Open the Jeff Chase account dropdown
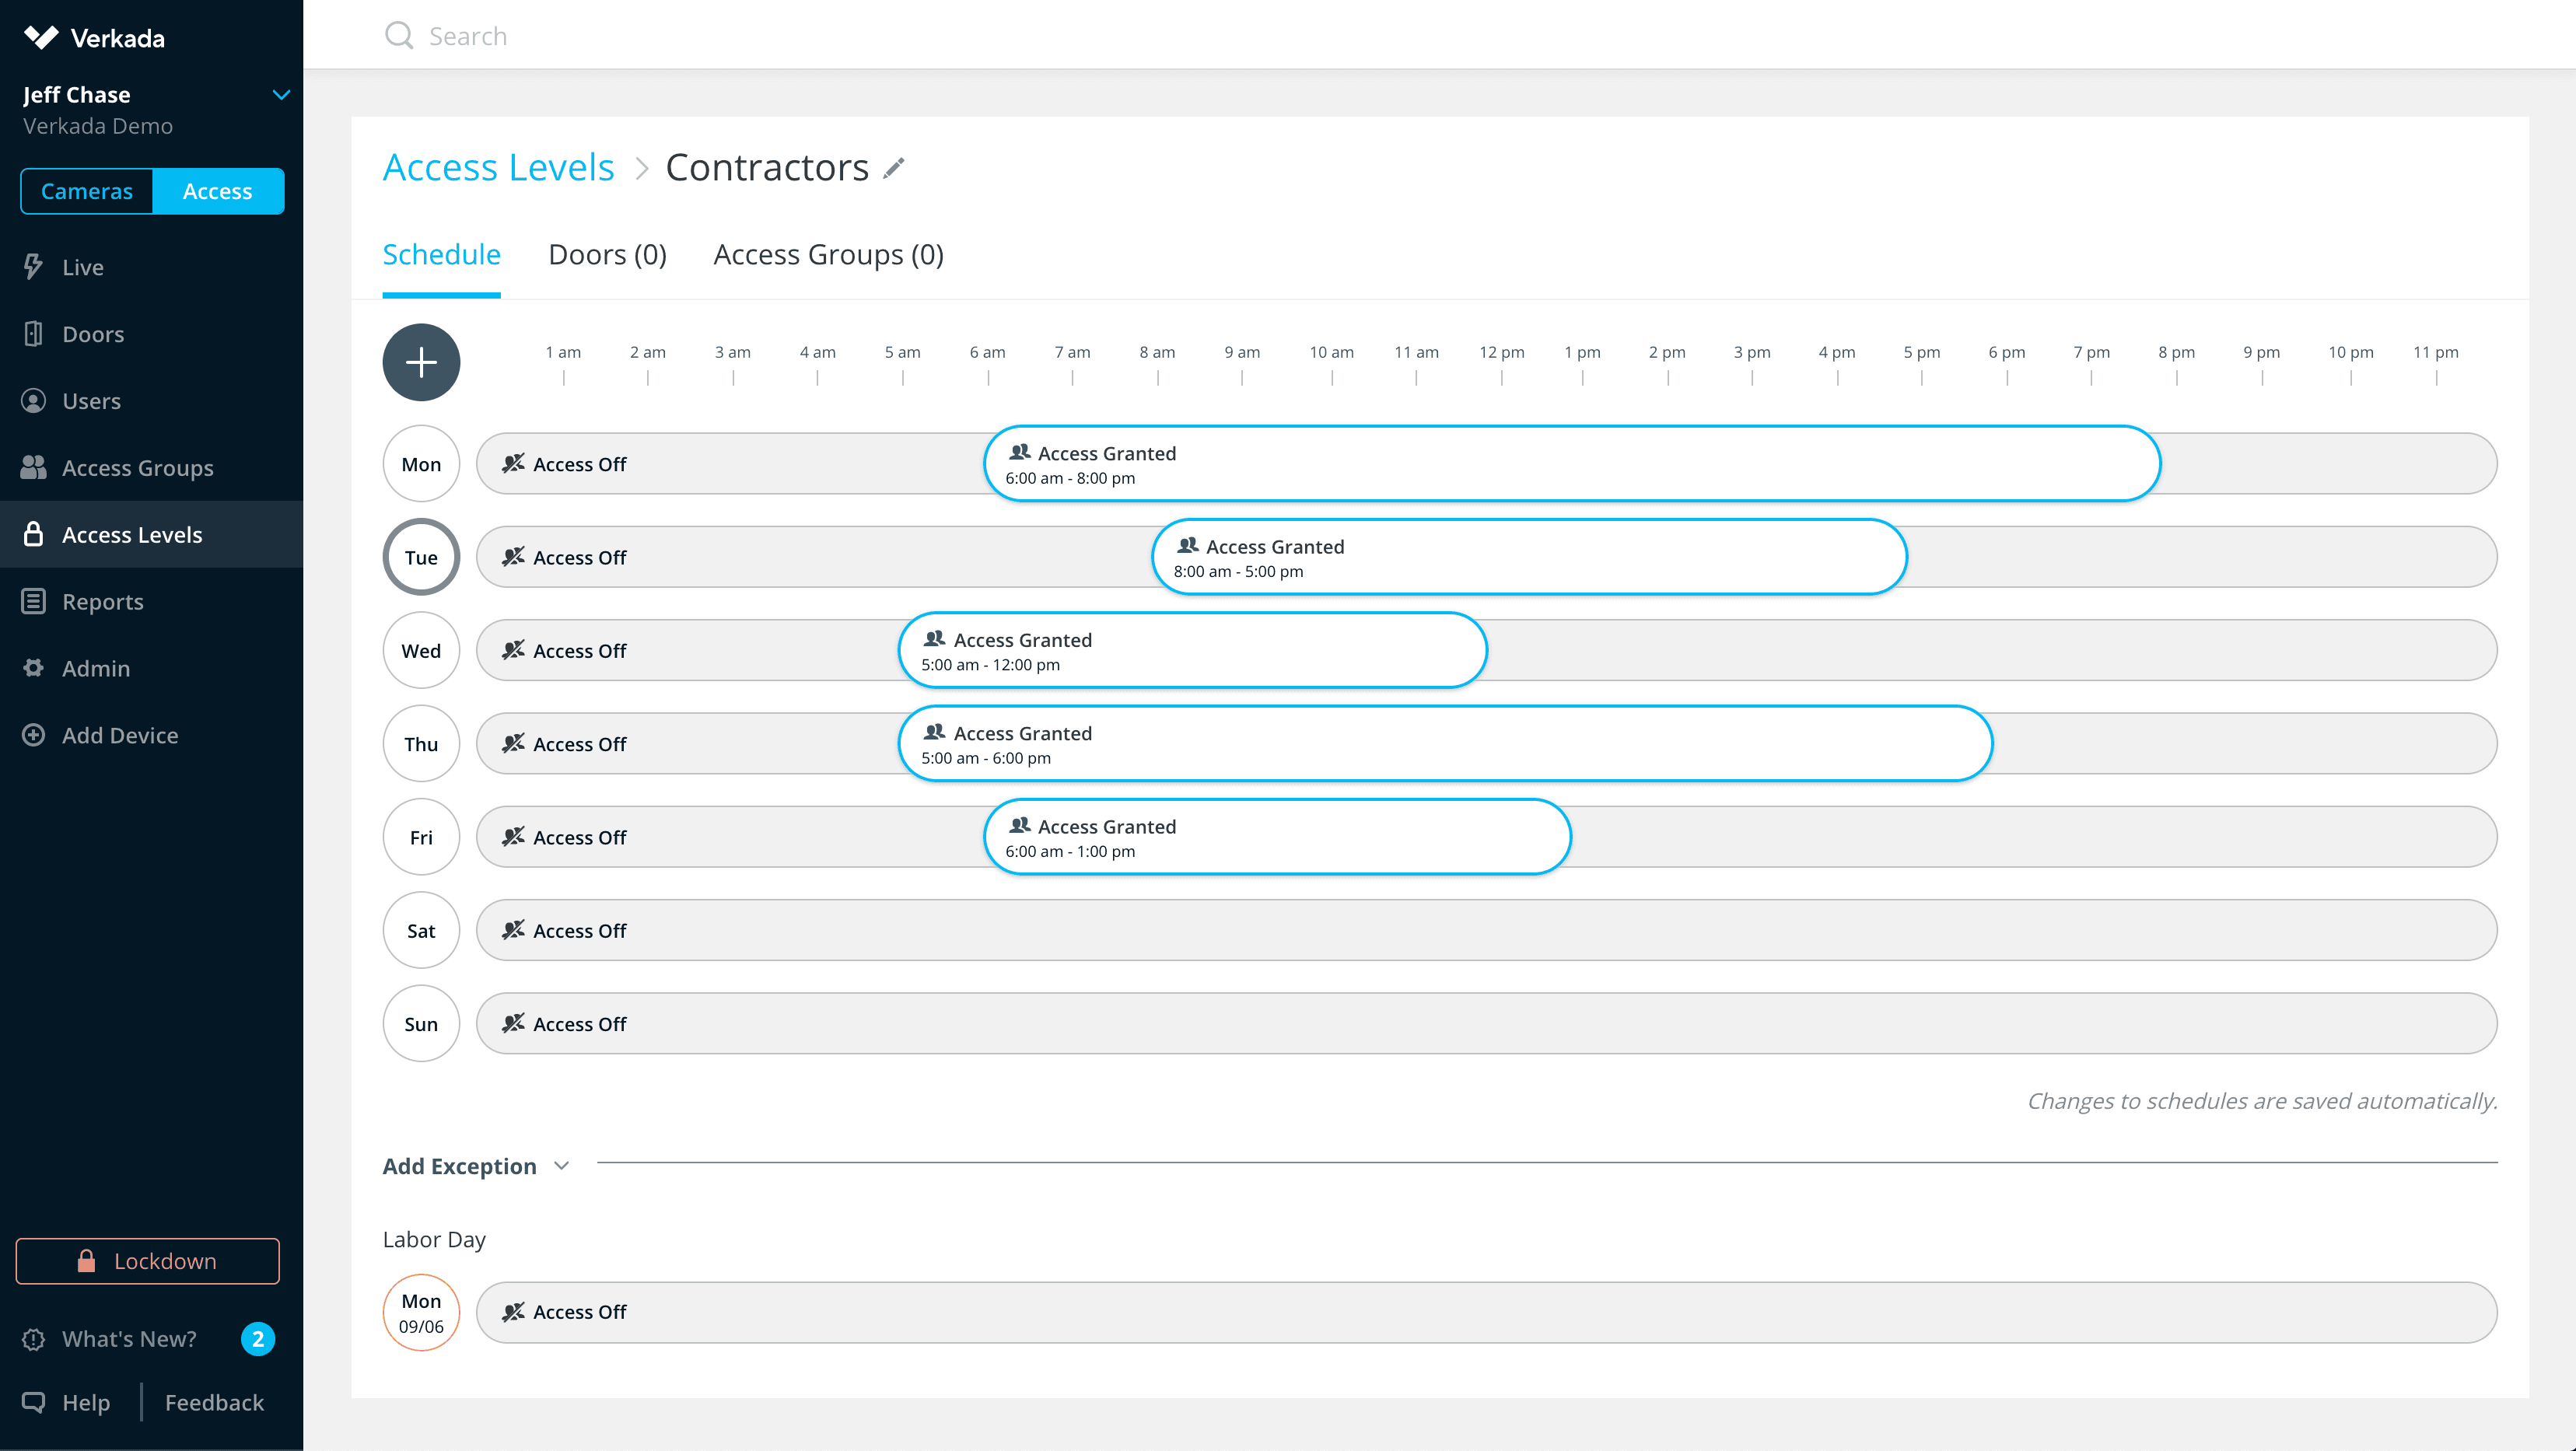This screenshot has height=1451, width=2576. coord(281,95)
